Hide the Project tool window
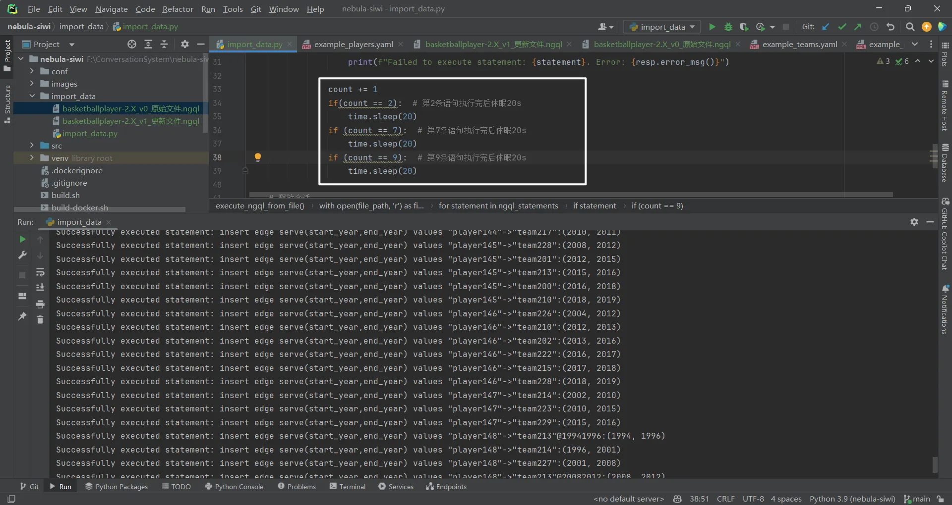 pos(201,44)
